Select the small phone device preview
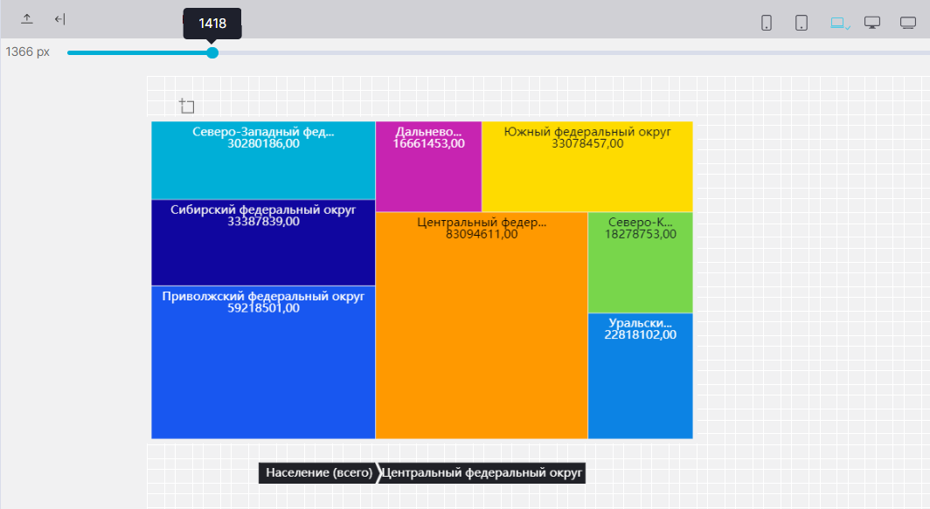 (x=767, y=23)
